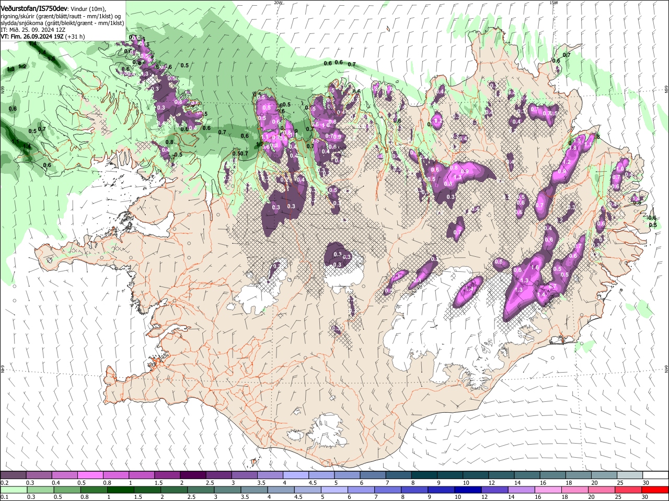Pick the darkest green swatch between 1 and 1.5 on the rain scale

pos(120,490)
